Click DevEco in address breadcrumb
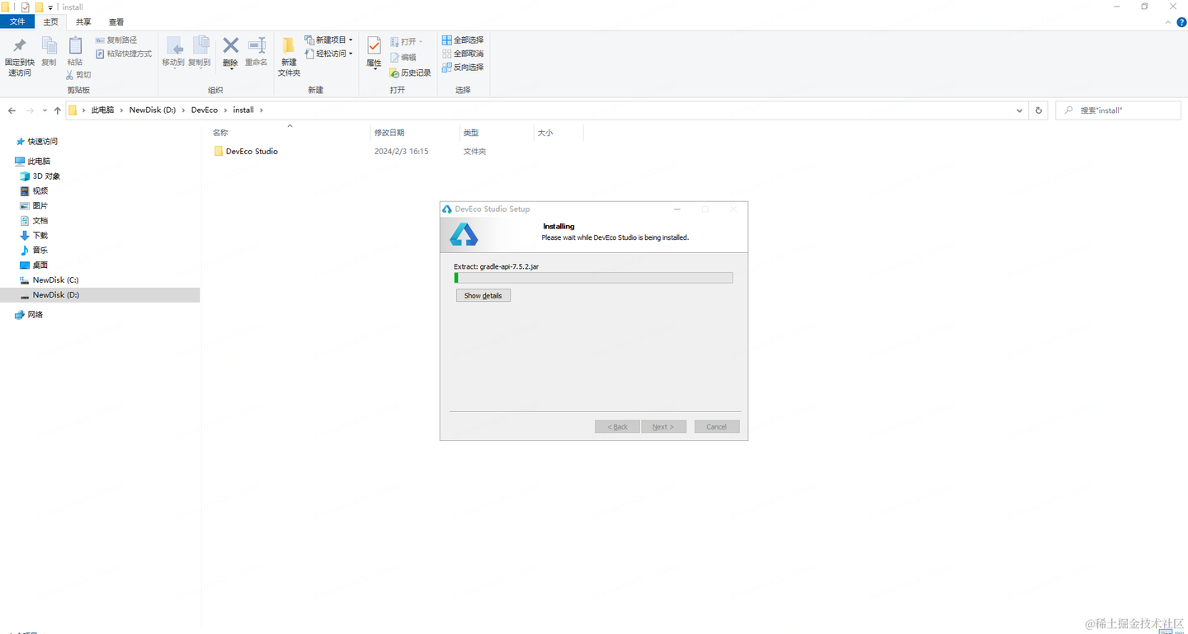Image resolution: width=1188 pixels, height=634 pixels. click(205, 110)
